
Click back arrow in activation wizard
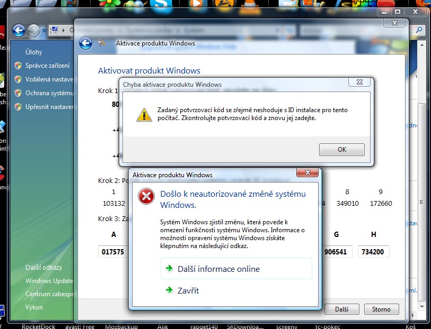coord(85,43)
